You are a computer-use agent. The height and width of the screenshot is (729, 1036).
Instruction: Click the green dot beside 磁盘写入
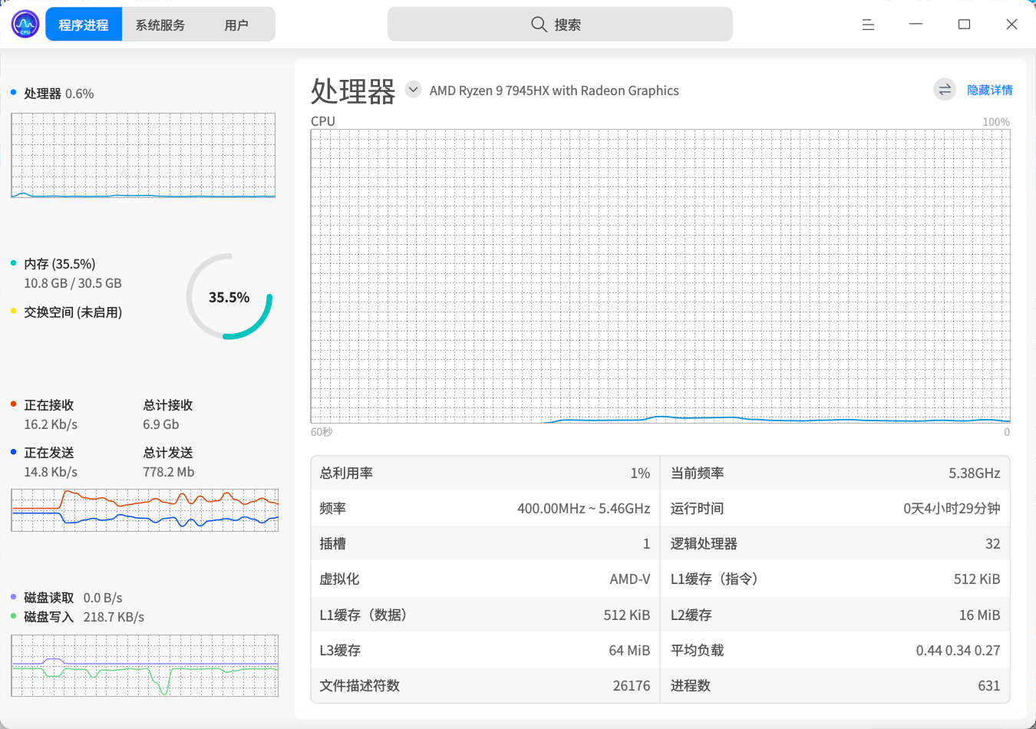(x=14, y=616)
